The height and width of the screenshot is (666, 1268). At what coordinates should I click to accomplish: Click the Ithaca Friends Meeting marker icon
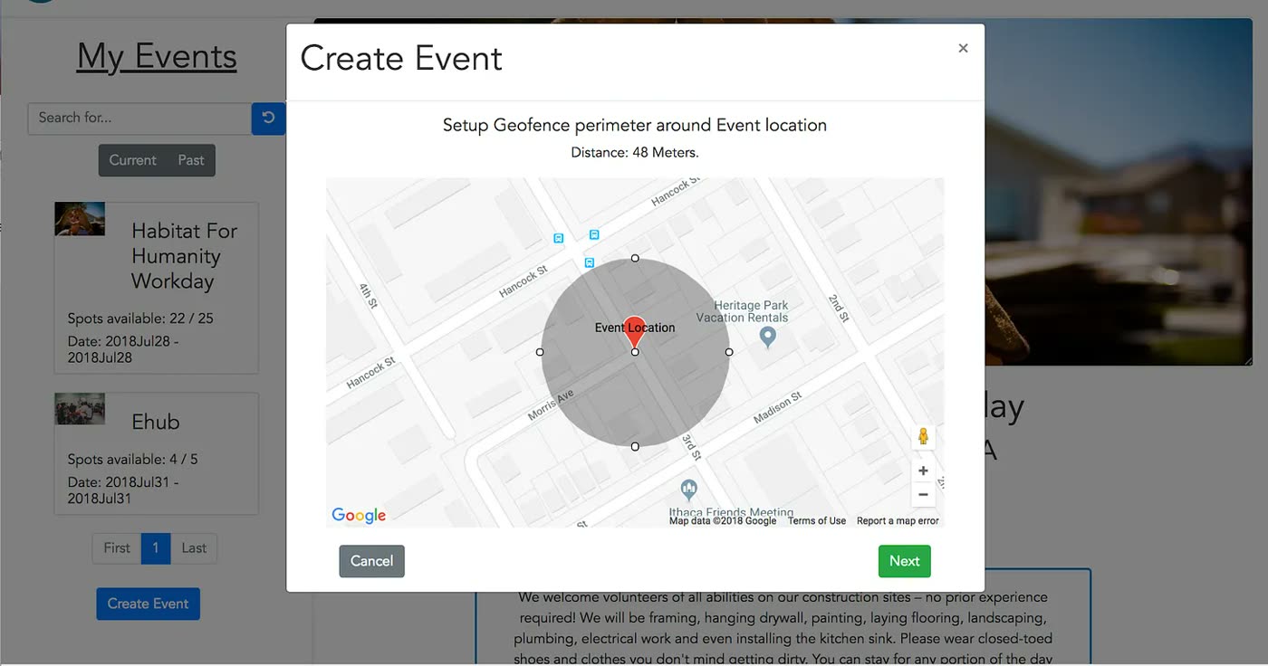pyautogui.click(x=689, y=490)
